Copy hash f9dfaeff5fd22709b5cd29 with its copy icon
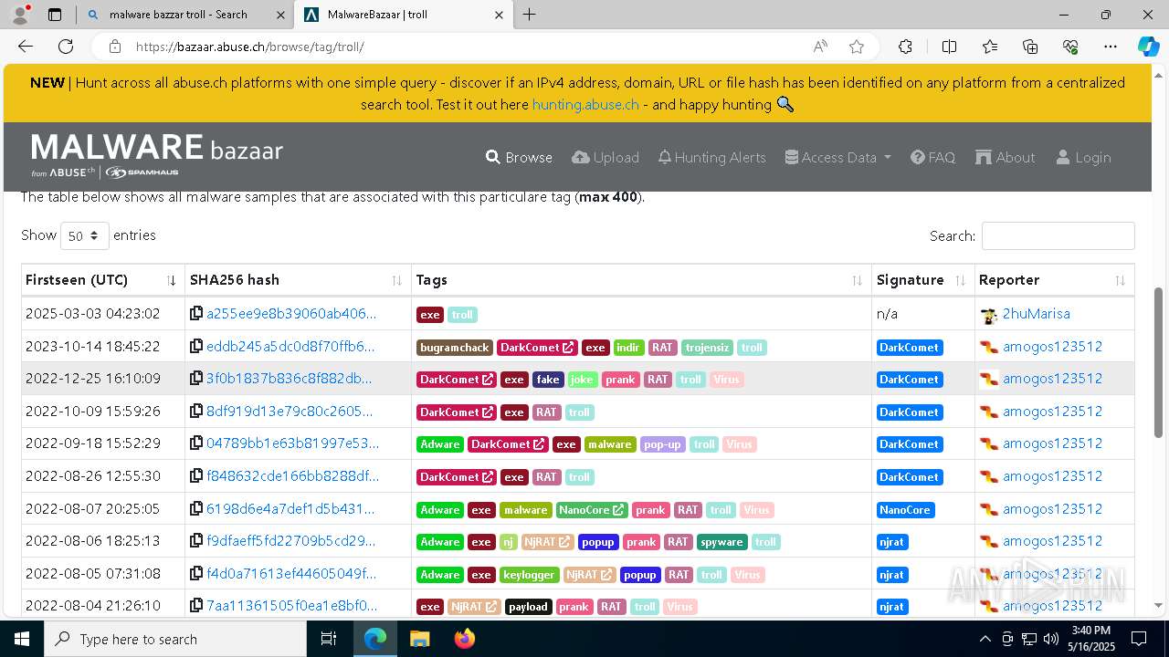Viewport: 1169px width, 657px height. pyautogui.click(x=195, y=541)
